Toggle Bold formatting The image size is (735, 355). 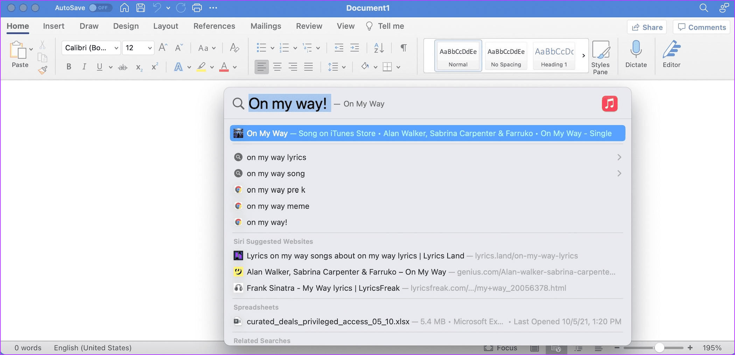point(69,67)
